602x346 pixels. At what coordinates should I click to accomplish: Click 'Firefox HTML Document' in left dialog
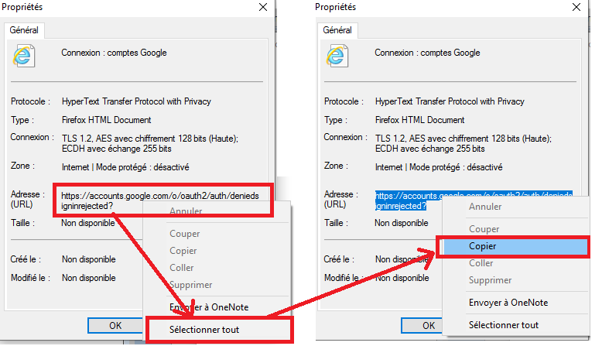click(106, 120)
